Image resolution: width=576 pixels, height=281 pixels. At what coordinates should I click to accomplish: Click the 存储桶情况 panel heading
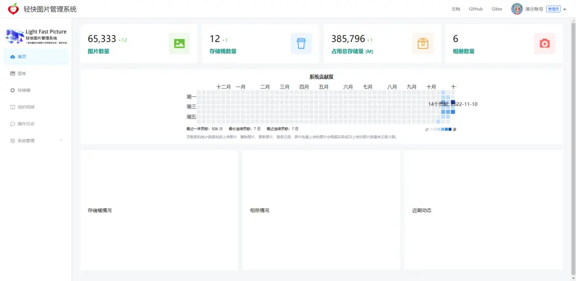pyautogui.click(x=100, y=211)
